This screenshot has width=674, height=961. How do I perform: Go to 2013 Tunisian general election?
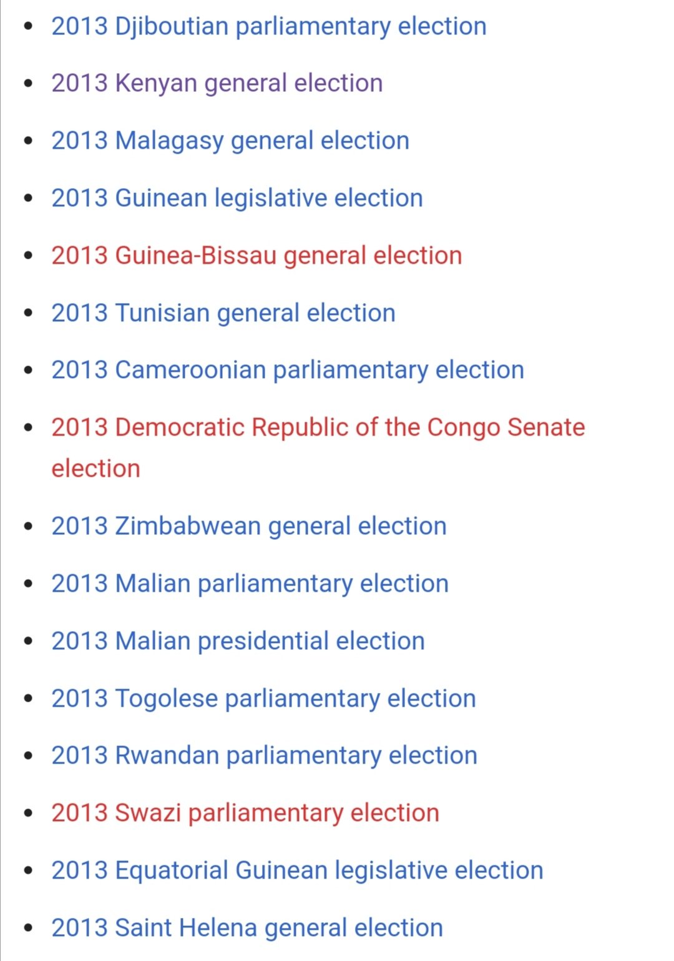pyautogui.click(x=223, y=314)
